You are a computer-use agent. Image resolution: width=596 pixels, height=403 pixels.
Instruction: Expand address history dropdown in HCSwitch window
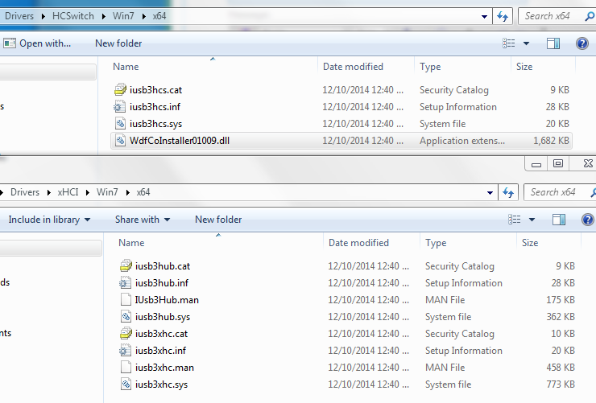(x=484, y=16)
